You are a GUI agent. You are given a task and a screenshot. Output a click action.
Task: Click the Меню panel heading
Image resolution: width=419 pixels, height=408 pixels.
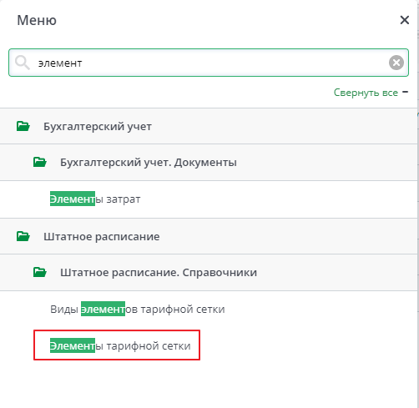point(37,20)
